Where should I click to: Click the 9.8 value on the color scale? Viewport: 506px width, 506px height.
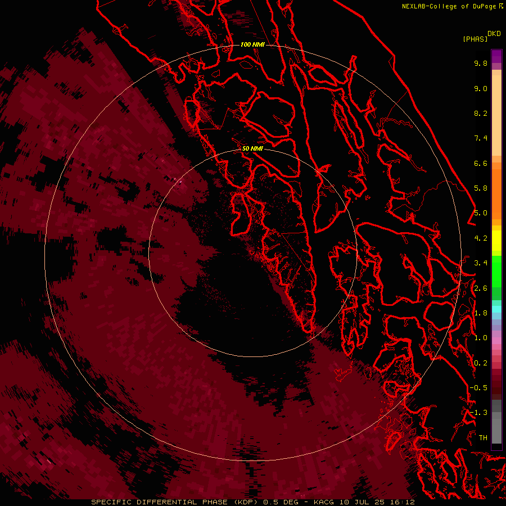coord(481,63)
